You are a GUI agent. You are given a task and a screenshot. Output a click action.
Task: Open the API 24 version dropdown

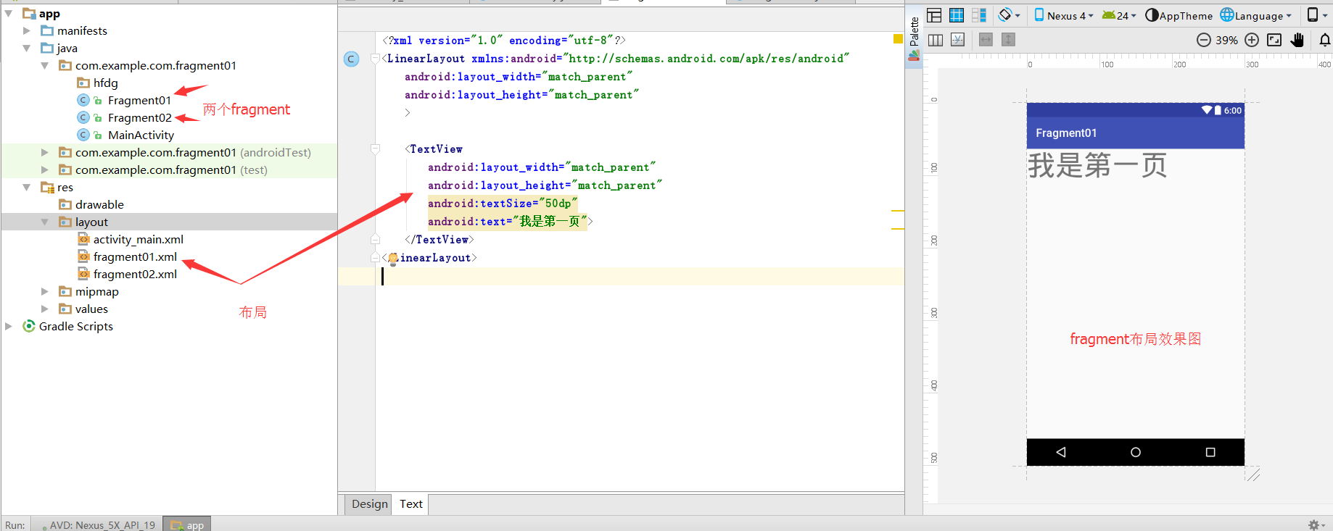click(1119, 15)
